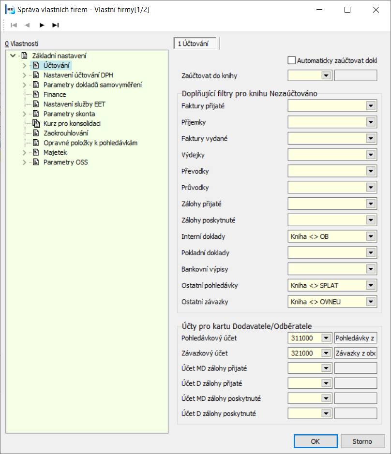Open Závazkový účet 321000 dropdown
The width and height of the screenshot is (391, 454).
(x=326, y=353)
